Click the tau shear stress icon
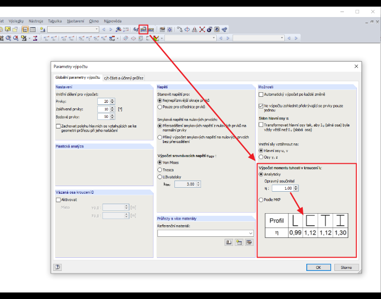Image resolution: width=381 pixels, height=299 pixels. [89, 39]
